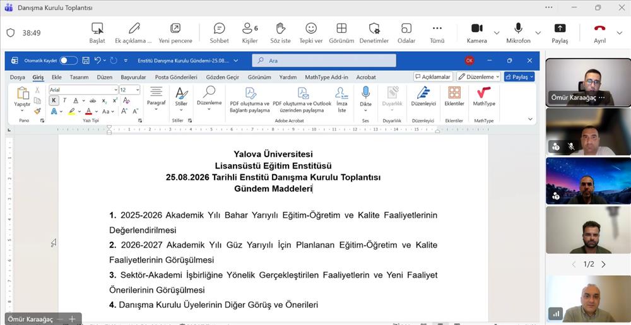The height and width of the screenshot is (325, 631).
Task: Open the Acrobat tab
Action: 366,77
